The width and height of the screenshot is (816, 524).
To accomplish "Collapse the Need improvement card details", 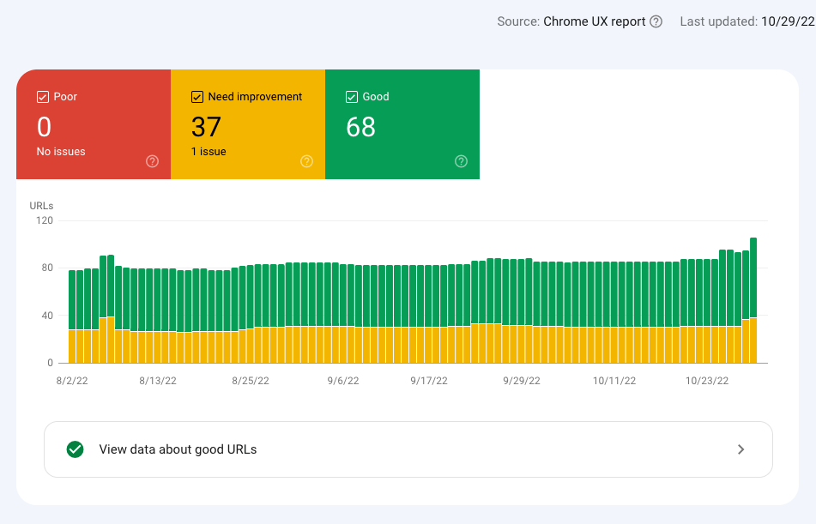I will click(247, 124).
